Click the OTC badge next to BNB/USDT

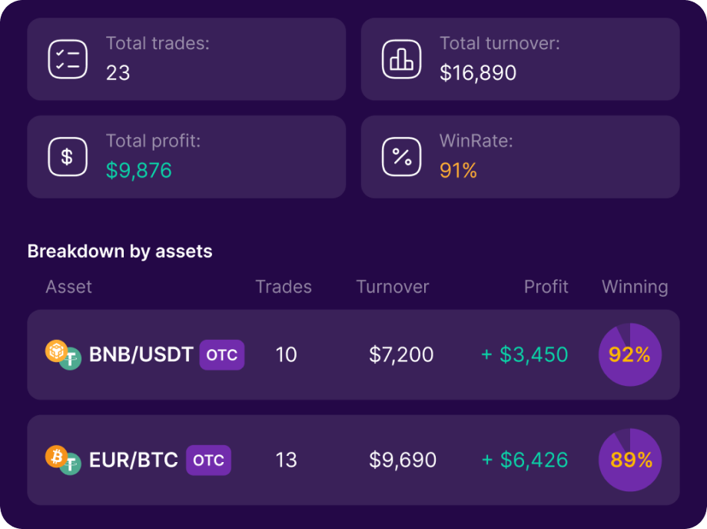pyautogui.click(x=222, y=355)
